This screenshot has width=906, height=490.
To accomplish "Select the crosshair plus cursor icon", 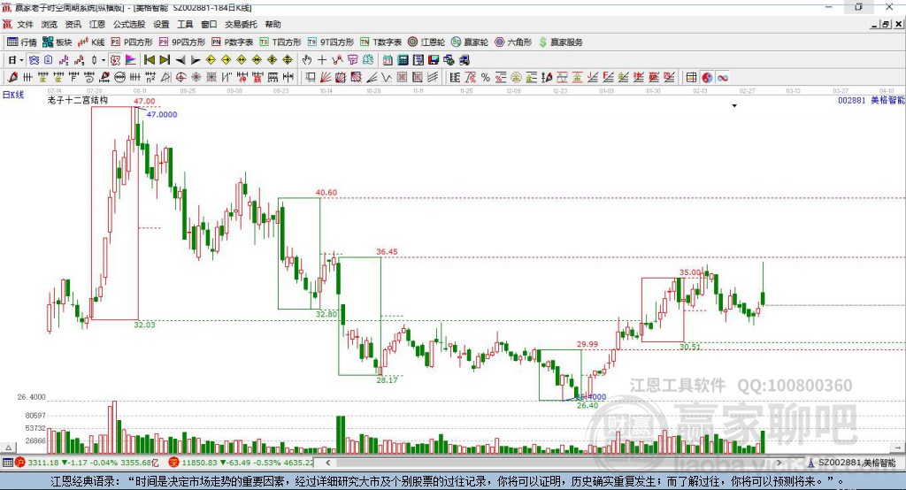I will (322, 59).
